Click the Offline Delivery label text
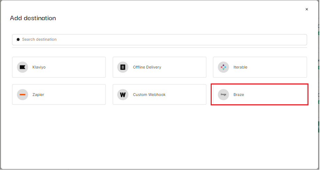320x170 pixels. tap(147, 67)
